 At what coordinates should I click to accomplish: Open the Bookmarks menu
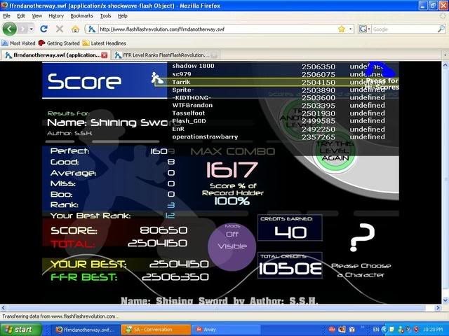(x=81, y=15)
